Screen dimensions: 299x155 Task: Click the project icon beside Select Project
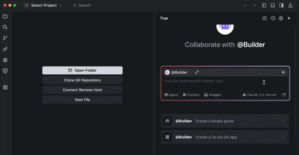[x=27, y=5]
